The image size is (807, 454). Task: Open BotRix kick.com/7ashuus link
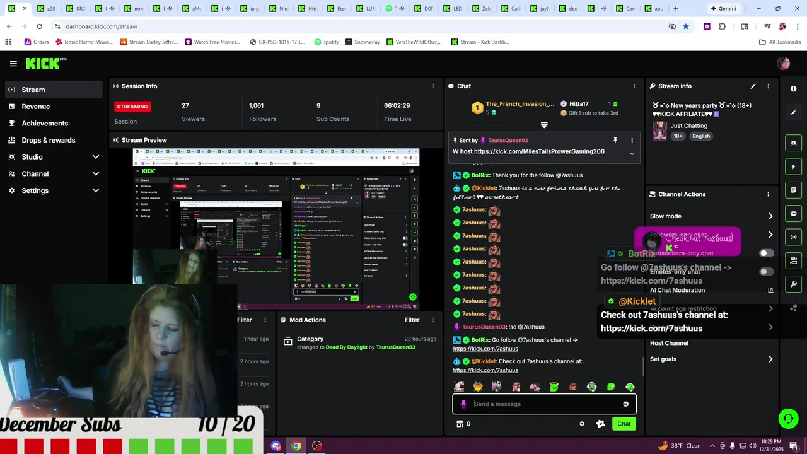pos(485,349)
